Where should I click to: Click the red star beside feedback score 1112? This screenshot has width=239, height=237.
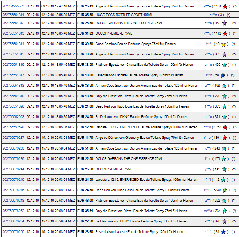pyautogui.click(x=225, y=34)
